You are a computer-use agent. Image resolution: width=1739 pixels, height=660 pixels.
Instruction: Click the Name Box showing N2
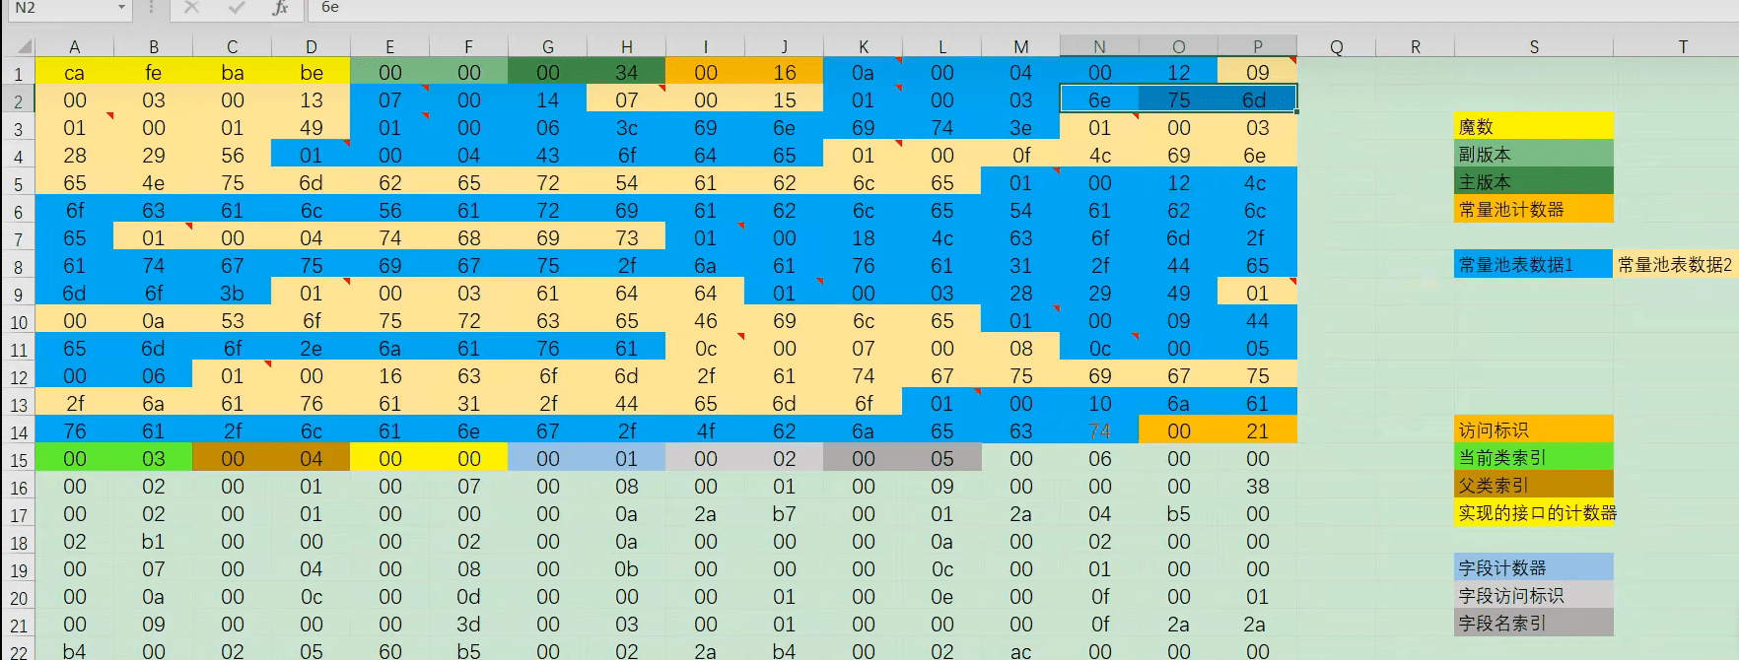59,8
